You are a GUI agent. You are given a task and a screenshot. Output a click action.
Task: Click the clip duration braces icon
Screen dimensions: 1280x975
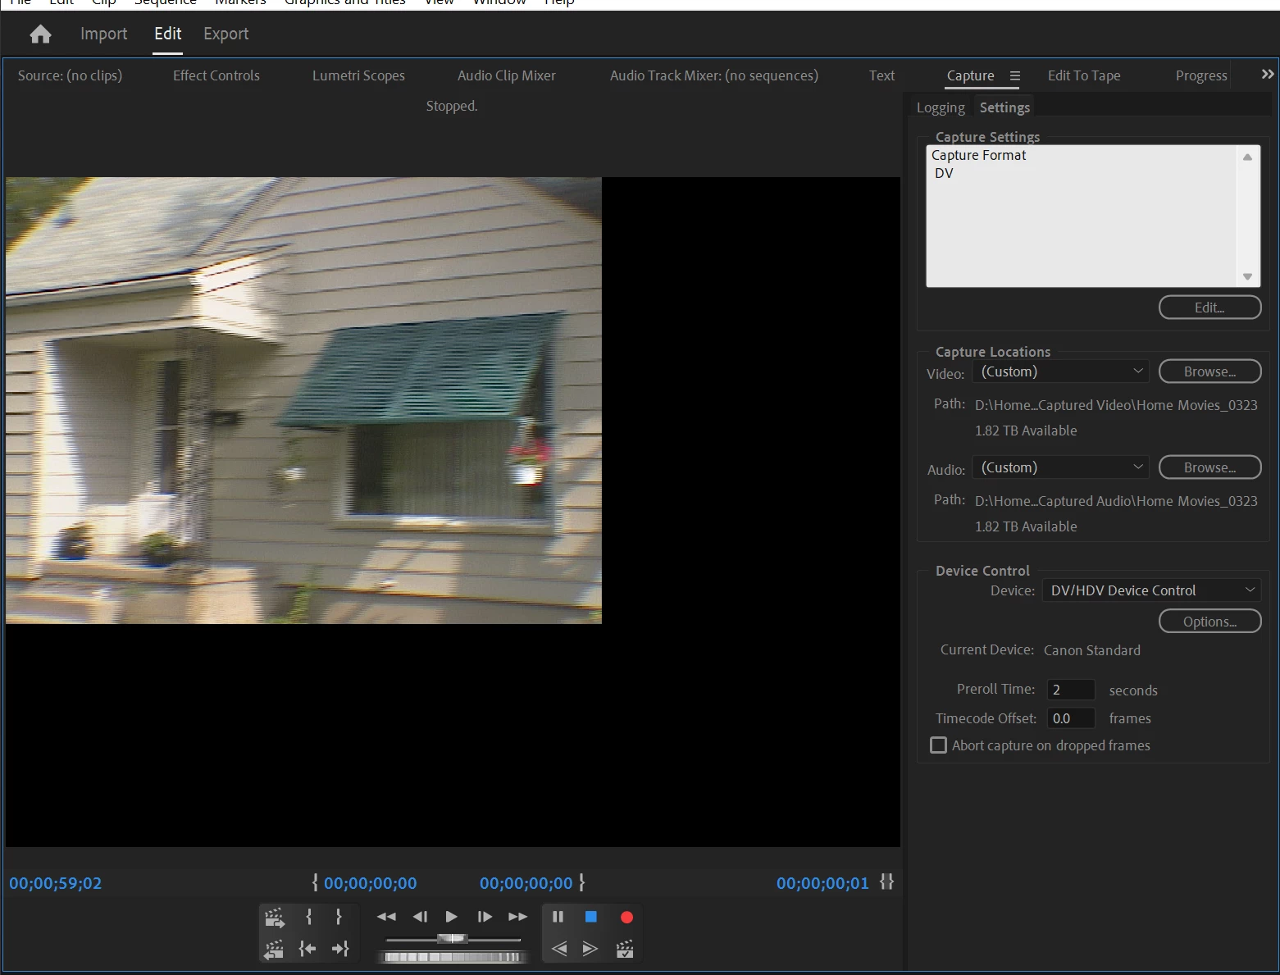(x=886, y=882)
